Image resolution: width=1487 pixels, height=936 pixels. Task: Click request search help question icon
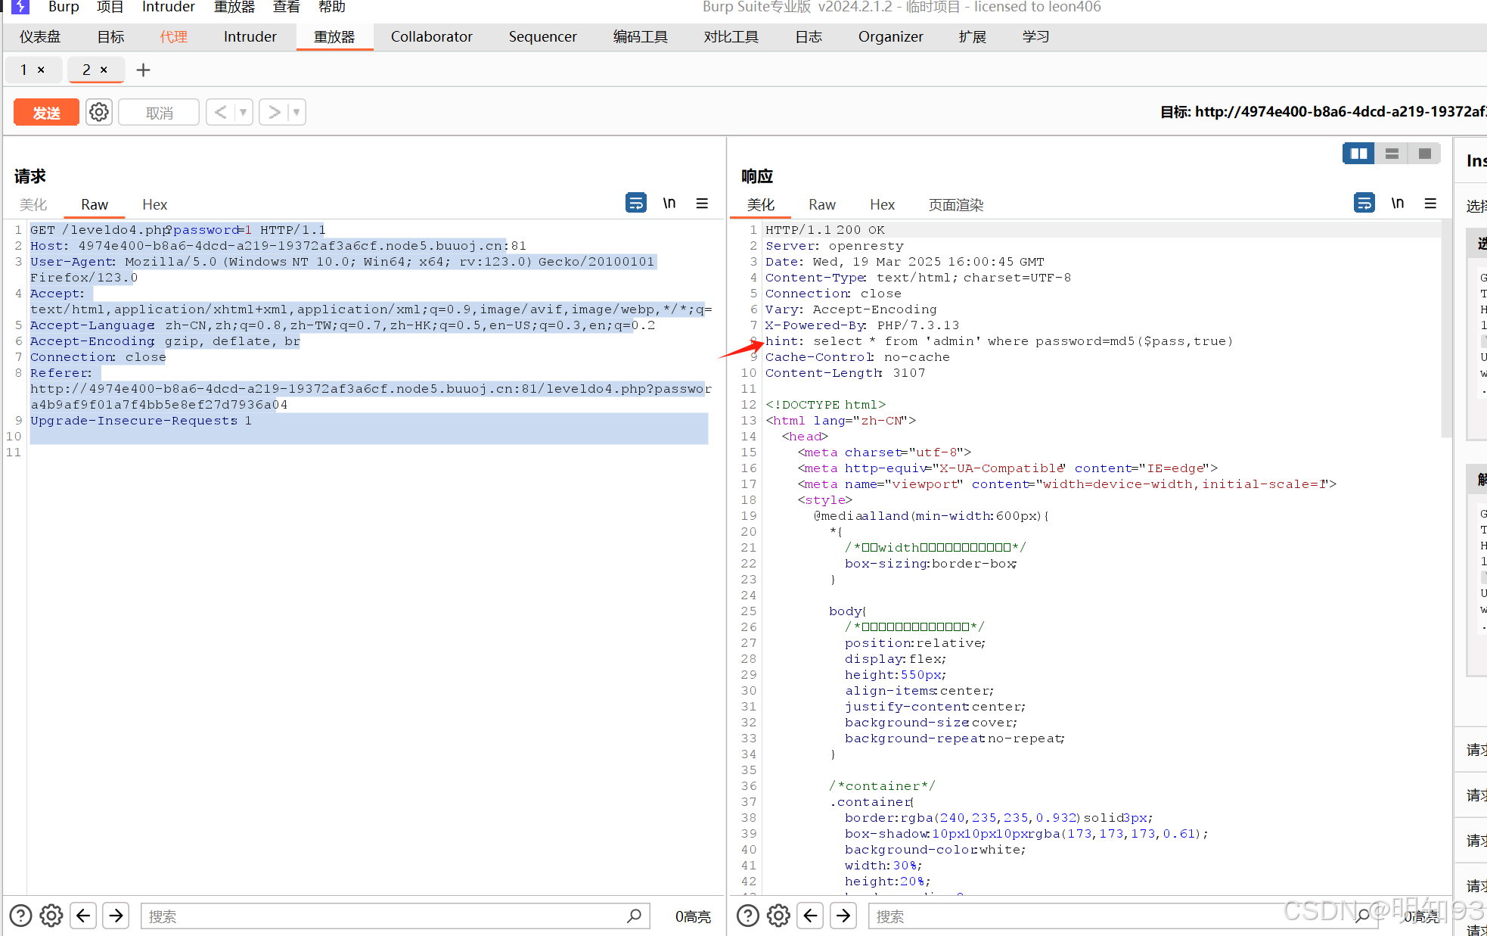click(x=20, y=916)
